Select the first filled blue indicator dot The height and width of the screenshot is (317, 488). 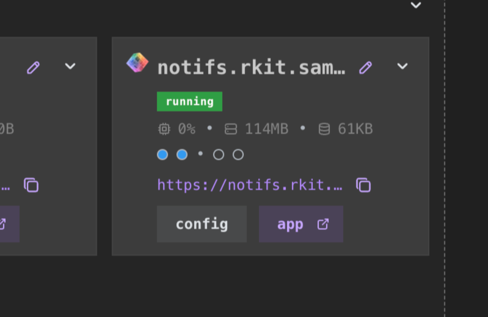pyautogui.click(x=162, y=155)
